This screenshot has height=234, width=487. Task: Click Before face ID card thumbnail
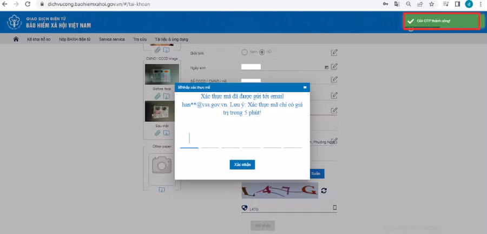pos(162,73)
